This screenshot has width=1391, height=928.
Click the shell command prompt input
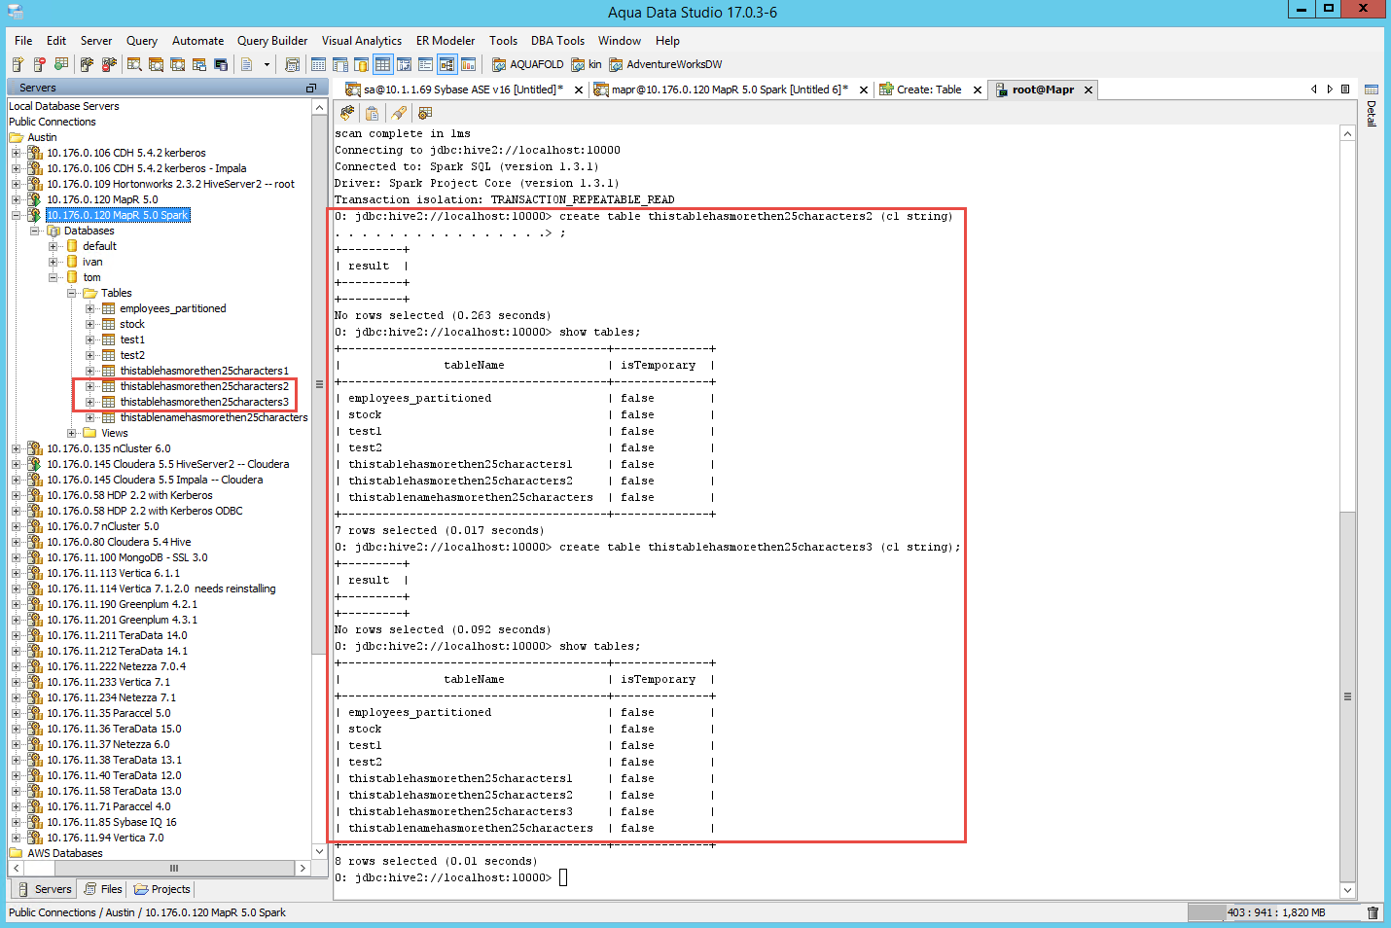(x=563, y=877)
